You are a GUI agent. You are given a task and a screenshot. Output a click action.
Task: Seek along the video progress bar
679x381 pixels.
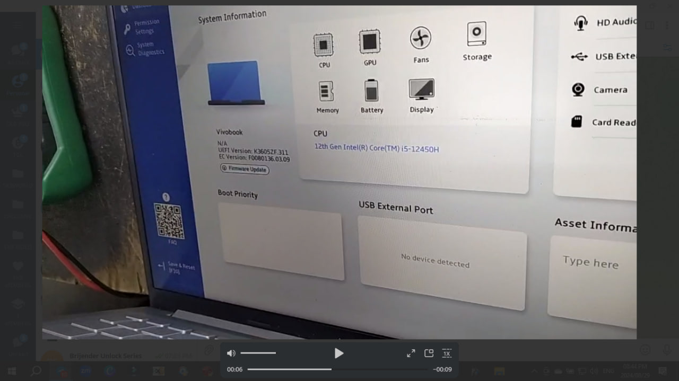tap(337, 369)
